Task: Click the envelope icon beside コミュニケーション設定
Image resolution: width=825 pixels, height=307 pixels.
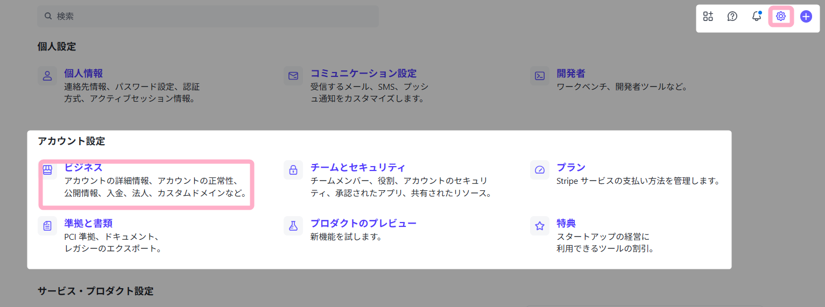Action: [x=293, y=76]
